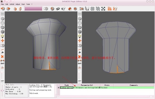Open the Edit menu
The image size is (155, 99).
point(7,4)
